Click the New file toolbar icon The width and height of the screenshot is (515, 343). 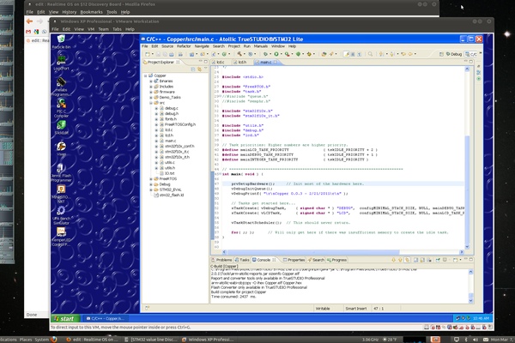[148, 54]
